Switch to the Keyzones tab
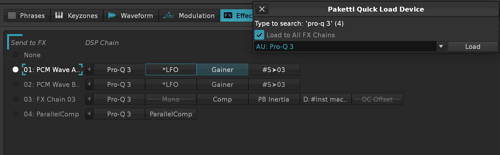This screenshot has width=500, height=155. (77, 15)
